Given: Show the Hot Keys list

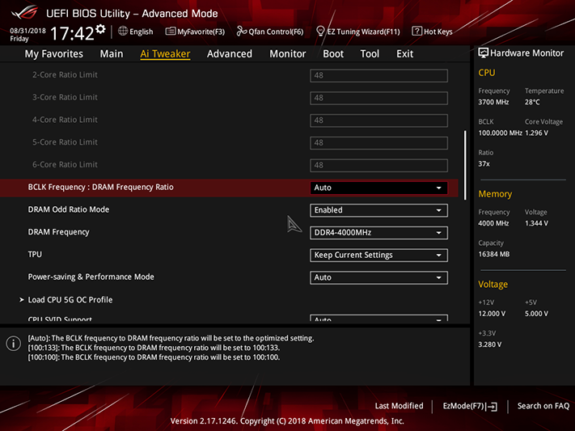Looking at the screenshot, I should (x=432, y=32).
